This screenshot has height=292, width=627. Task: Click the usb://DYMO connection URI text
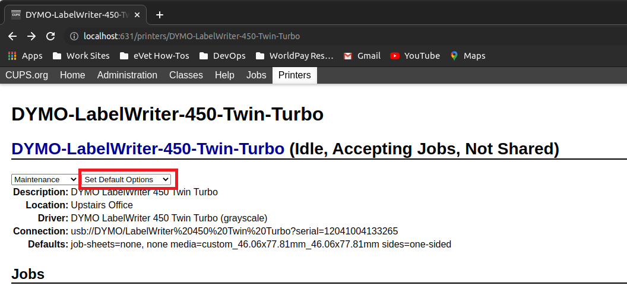[235, 231]
